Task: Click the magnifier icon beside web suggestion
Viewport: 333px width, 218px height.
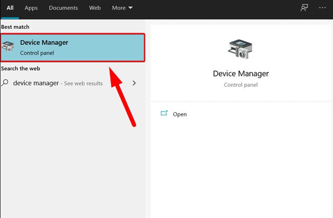Action: [5, 83]
